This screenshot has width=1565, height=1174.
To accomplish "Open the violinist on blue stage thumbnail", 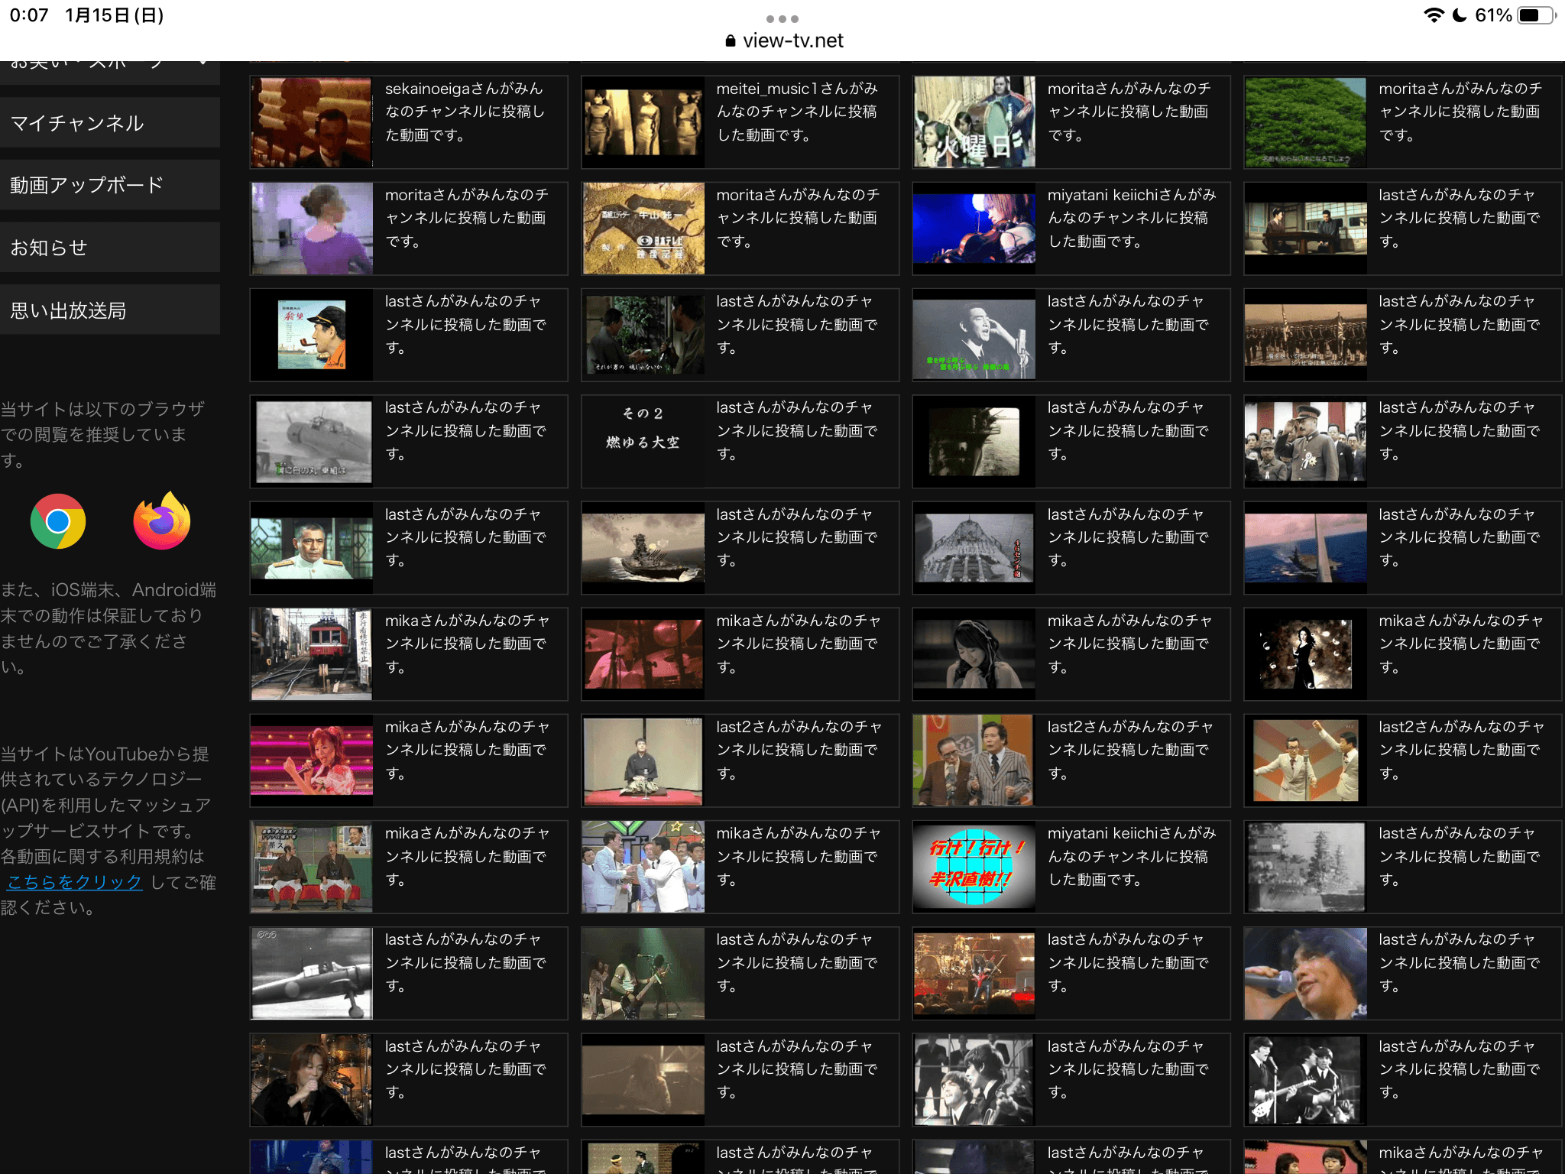I will (974, 229).
